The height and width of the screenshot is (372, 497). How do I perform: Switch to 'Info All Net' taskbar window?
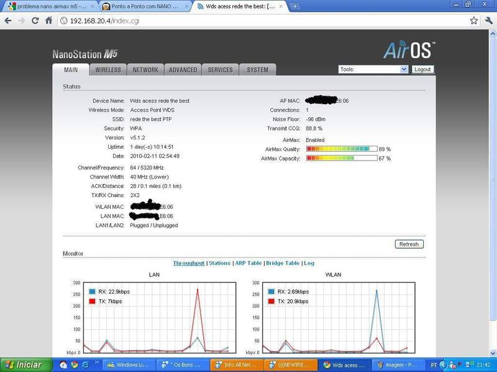tap(237, 365)
